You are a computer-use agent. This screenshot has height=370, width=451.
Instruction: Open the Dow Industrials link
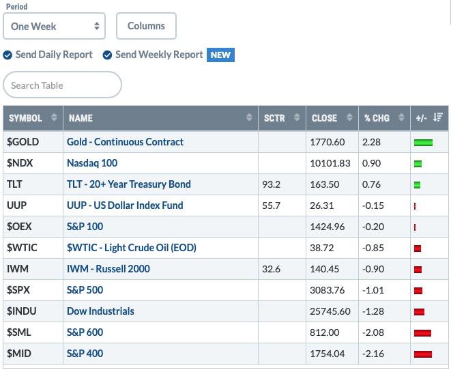100,311
